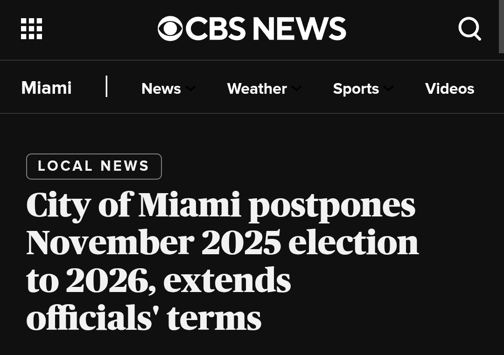Click the LOCAL NEWS category tag
Viewport: 504px width, 355px height.
[x=94, y=167]
